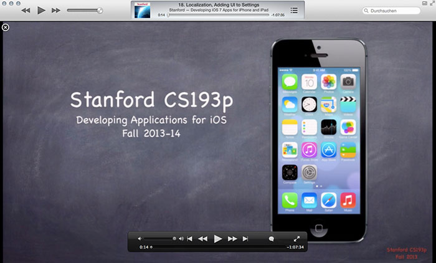The height and width of the screenshot is (263, 436).
Task: Click the "-1:07:34" remaining time in overlay
Action: pos(295,247)
